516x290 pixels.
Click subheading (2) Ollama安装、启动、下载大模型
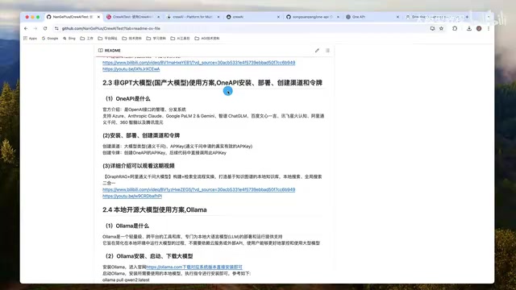pos(149,256)
